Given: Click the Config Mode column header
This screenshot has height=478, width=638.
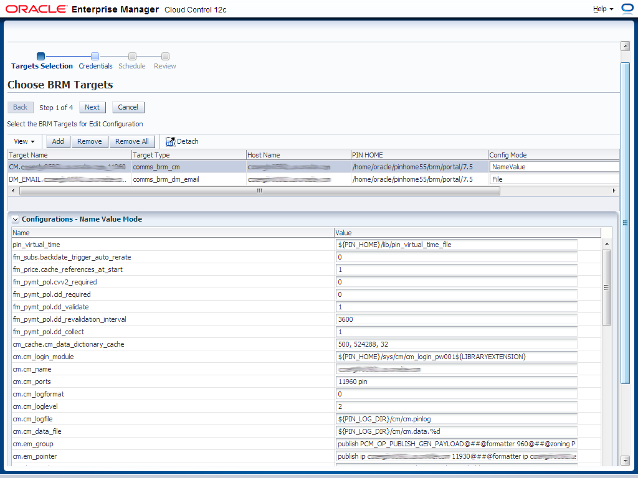Looking at the screenshot, I should click(554, 155).
